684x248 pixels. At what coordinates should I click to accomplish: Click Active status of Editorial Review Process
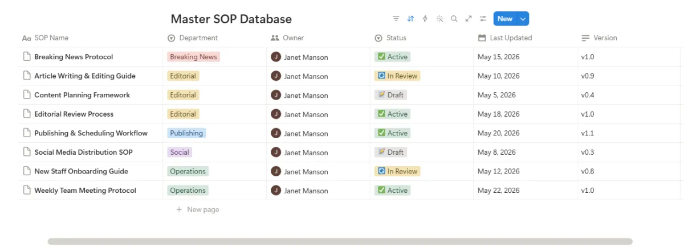click(392, 114)
